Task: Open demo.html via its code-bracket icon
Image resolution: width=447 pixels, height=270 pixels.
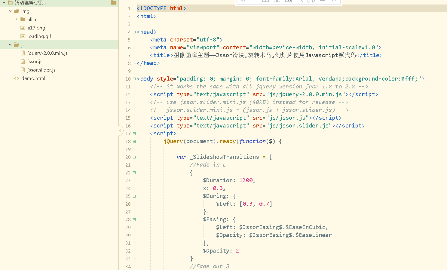Action: (17, 78)
